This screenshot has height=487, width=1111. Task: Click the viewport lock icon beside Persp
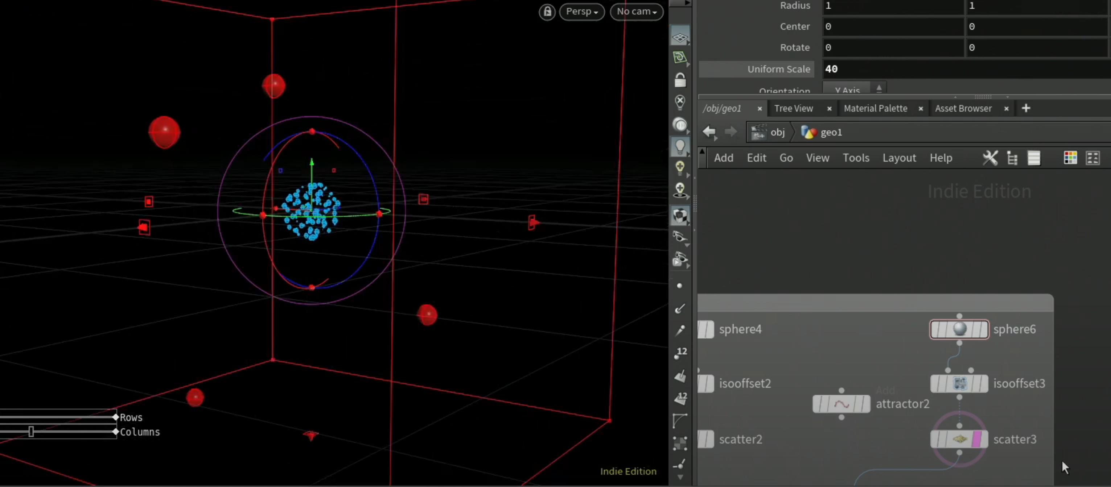(x=547, y=12)
